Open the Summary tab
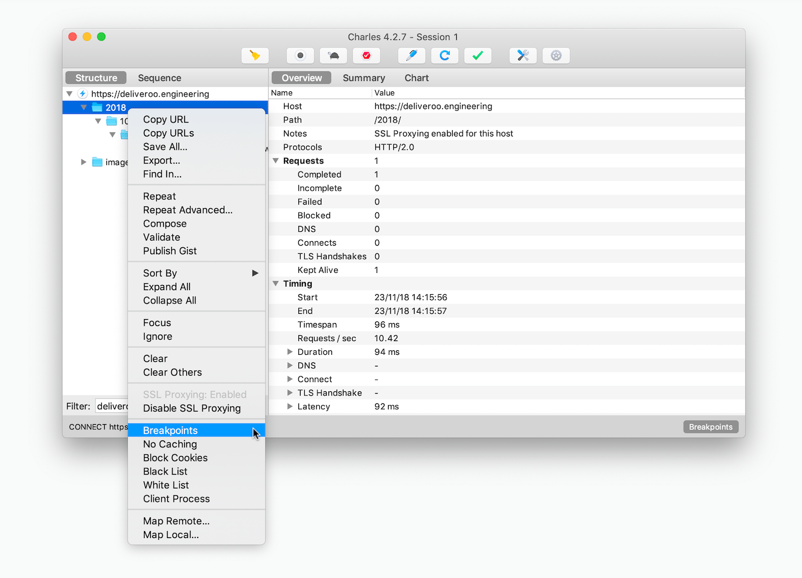This screenshot has height=578, width=802. click(364, 78)
